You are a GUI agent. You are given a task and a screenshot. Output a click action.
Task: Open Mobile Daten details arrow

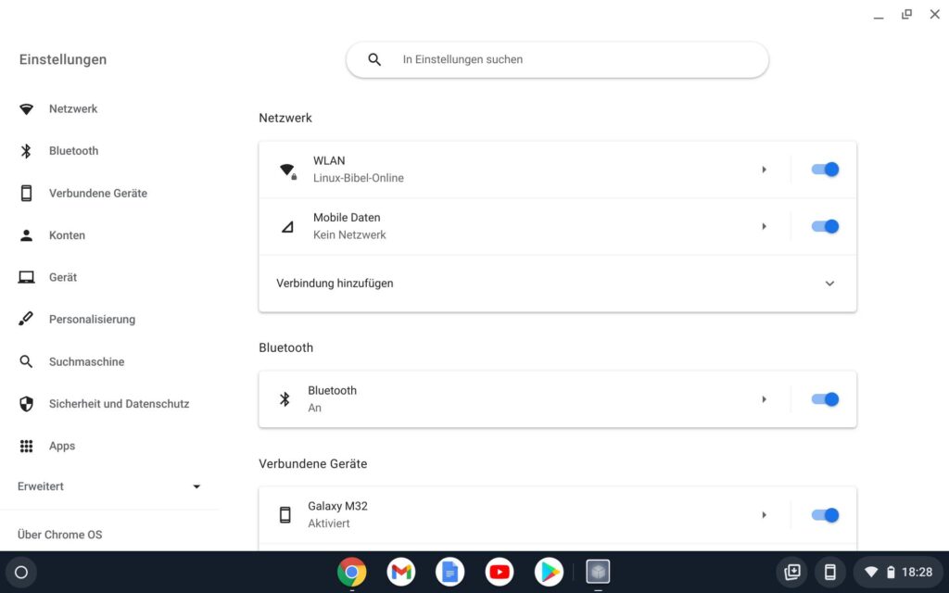coord(765,226)
